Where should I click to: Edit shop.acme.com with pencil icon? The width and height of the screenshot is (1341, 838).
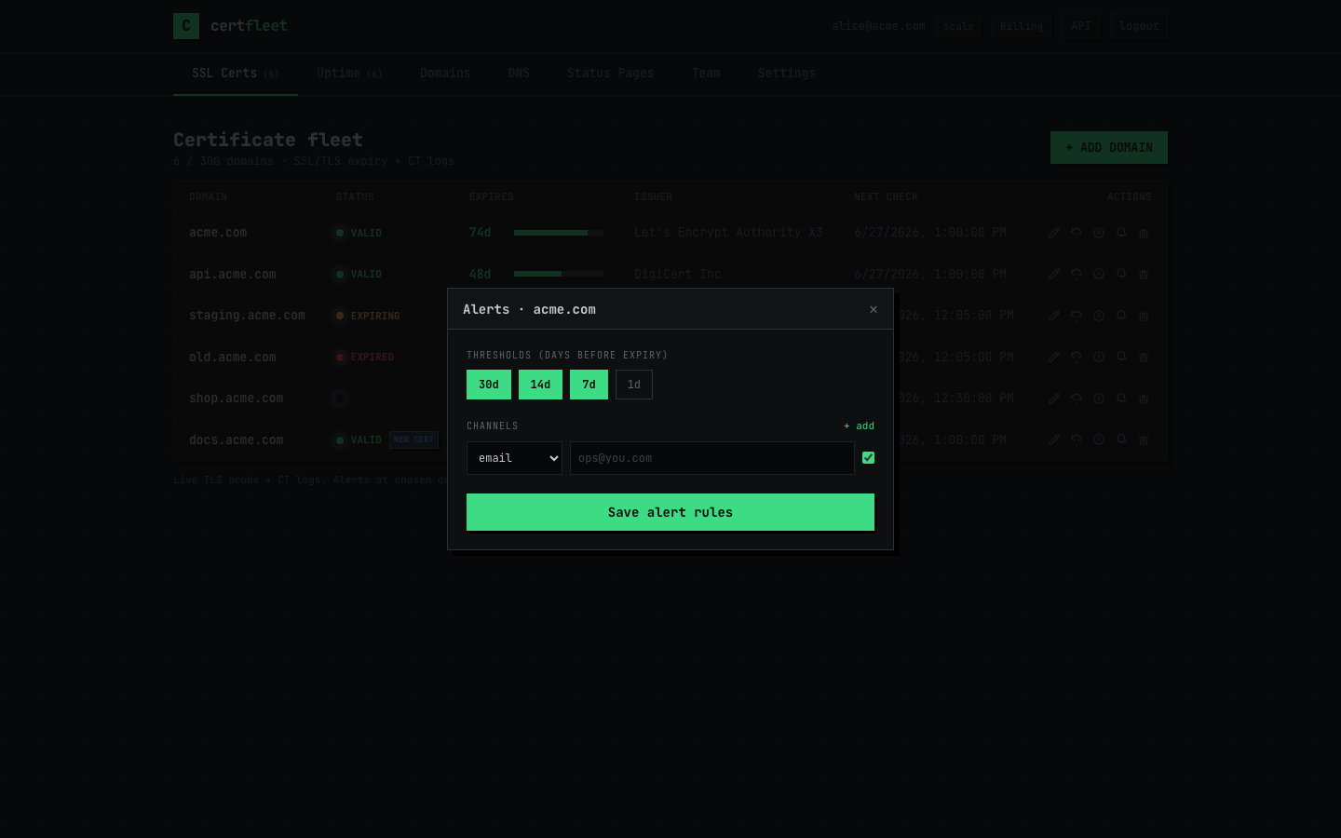click(x=1053, y=399)
